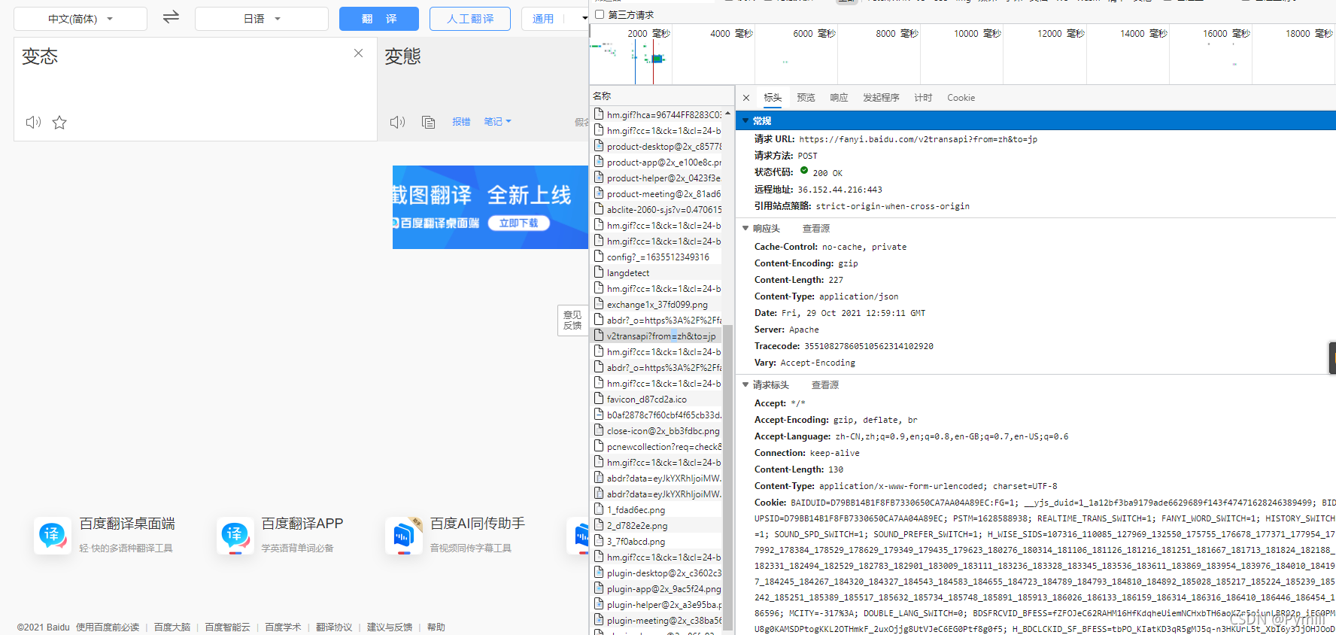Select exchange1x_37fd099.png request
The height and width of the screenshot is (635, 1336).
(x=656, y=305)
